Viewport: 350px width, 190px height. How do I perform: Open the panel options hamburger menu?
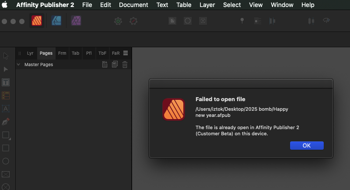(x=126, y=53)
